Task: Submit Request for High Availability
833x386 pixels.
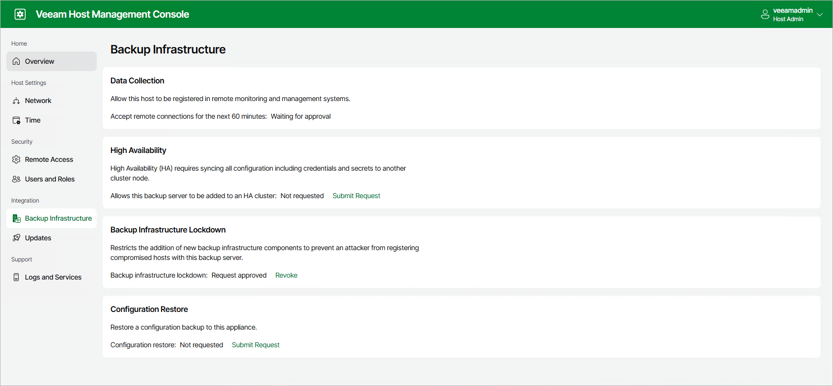Action: (356, 196)
